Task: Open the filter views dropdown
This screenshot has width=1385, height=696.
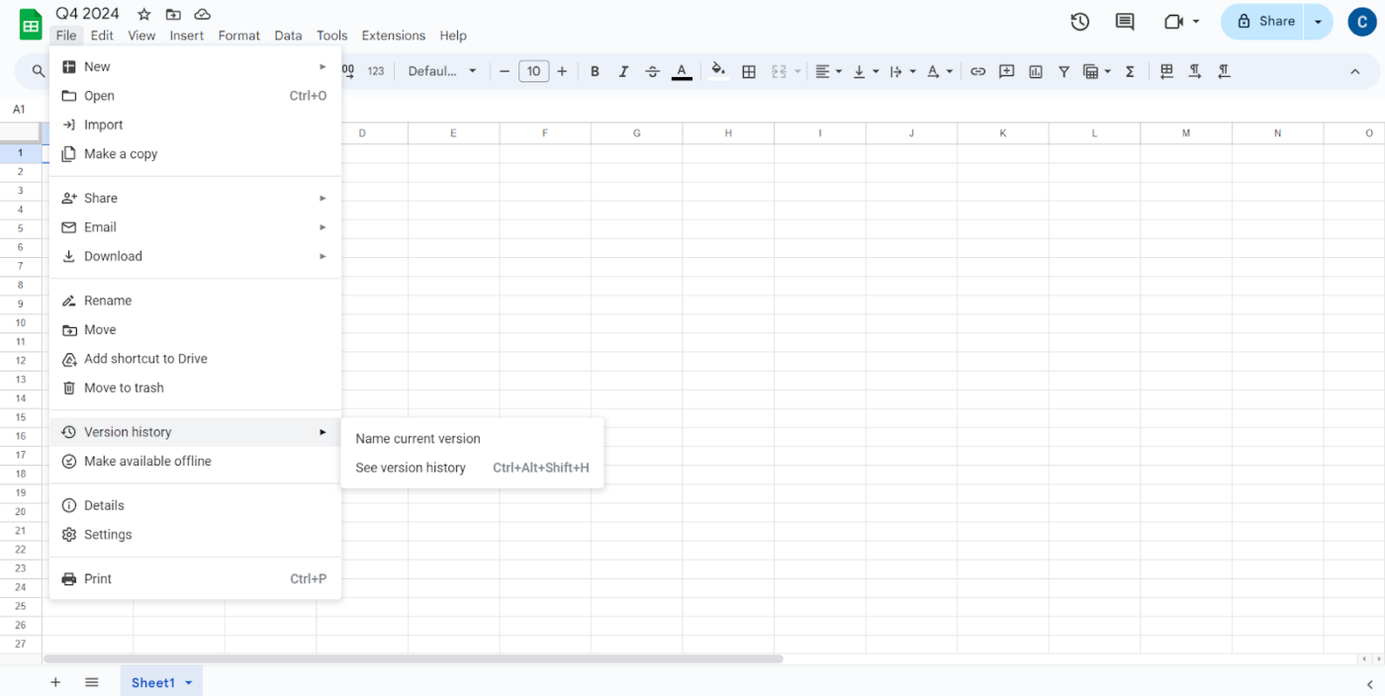Action: pos(1096,71)
